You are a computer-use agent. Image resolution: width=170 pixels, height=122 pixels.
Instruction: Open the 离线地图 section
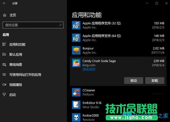[16, 65]
